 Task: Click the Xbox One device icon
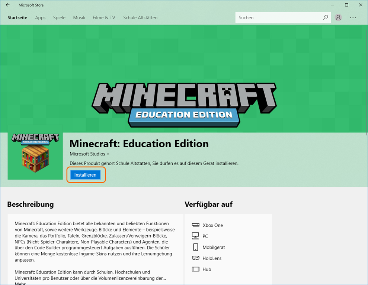pos(195,225)
